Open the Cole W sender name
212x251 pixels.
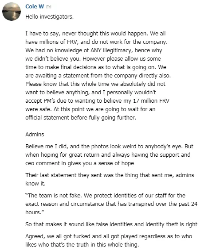coord(35,7)
